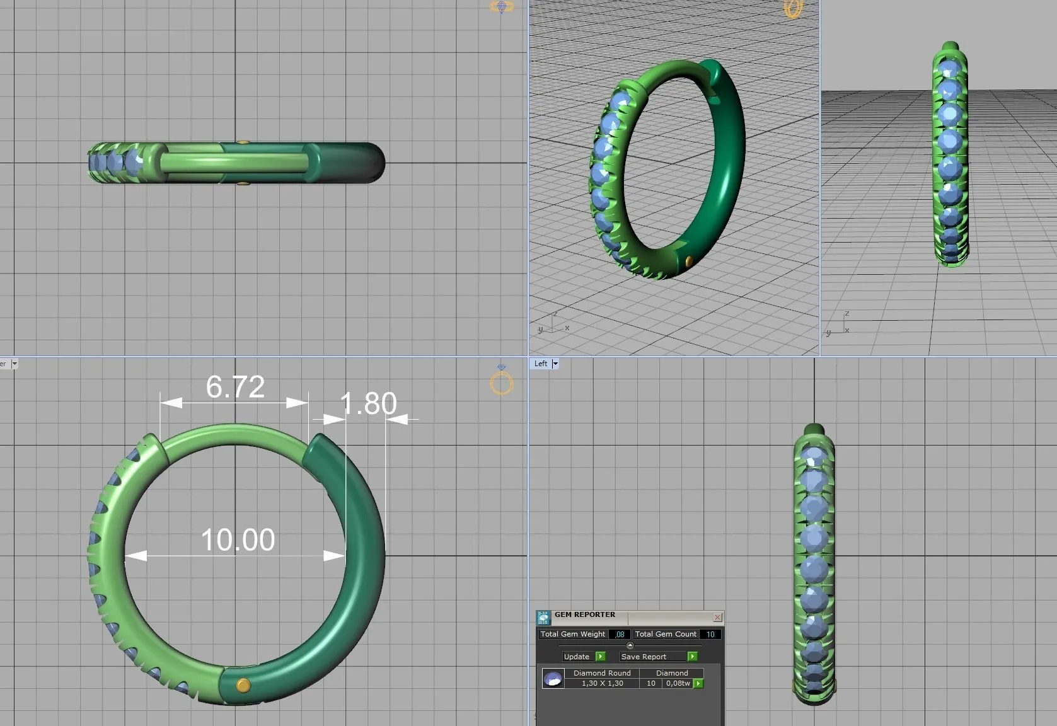1057x726 pixels.
Task: Click the Gem Reporter panel icon
Action: [x=543, y=617]
